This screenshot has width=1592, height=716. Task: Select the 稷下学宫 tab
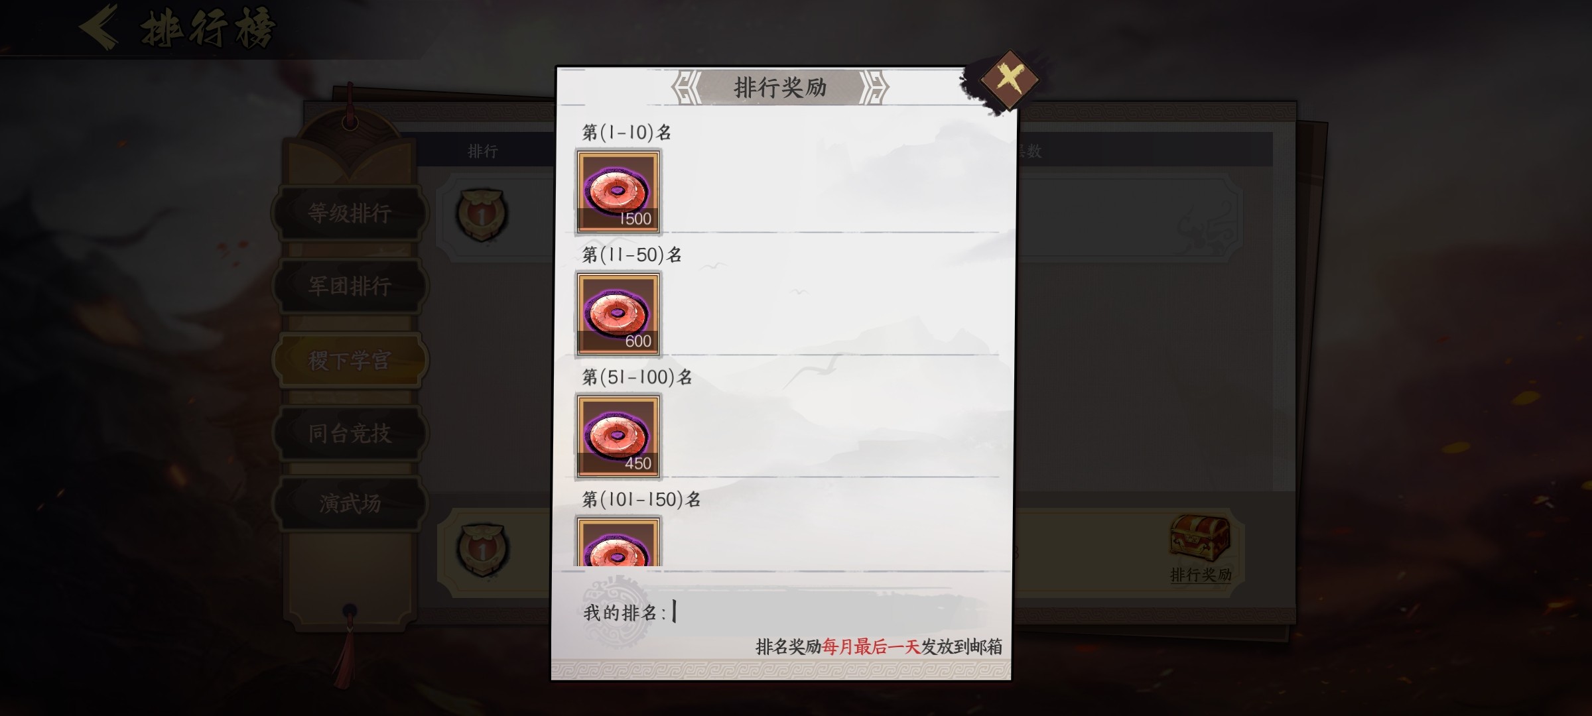(x=350, y=360)
